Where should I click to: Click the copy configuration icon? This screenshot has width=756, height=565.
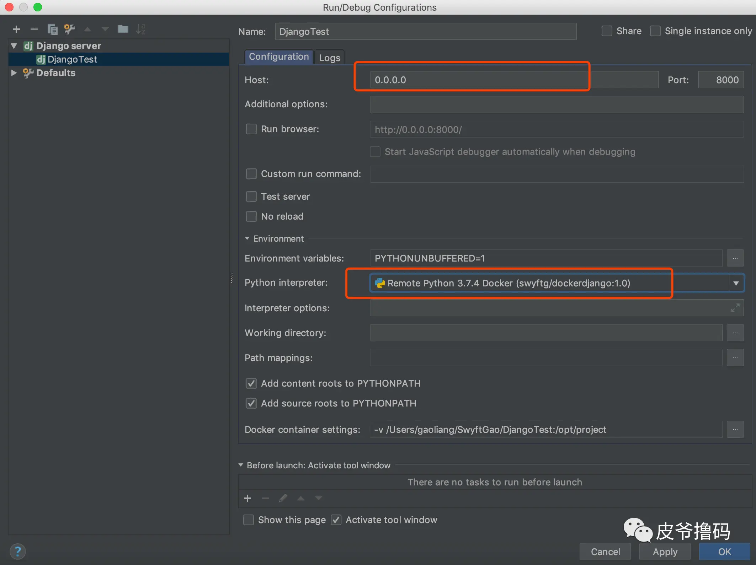pyautogui.click(x=52, y=29)
